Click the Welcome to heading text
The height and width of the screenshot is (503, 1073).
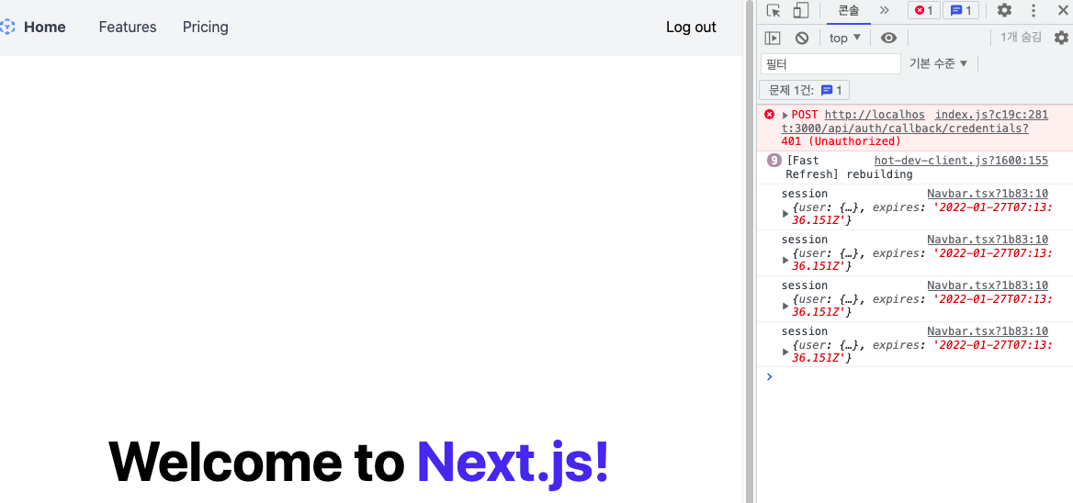(256, 461)
